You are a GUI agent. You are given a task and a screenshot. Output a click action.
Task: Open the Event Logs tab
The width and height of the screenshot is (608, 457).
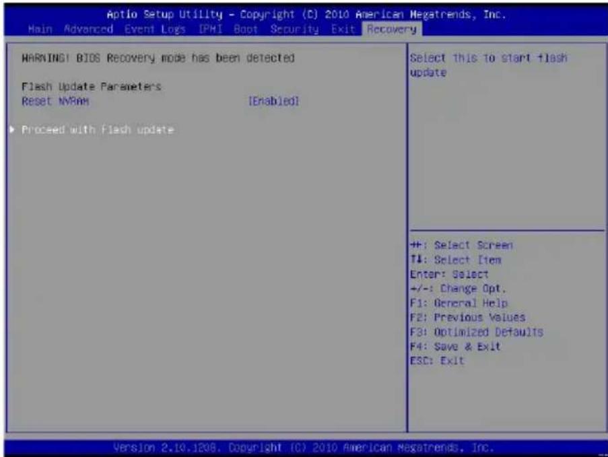(155, 30)
